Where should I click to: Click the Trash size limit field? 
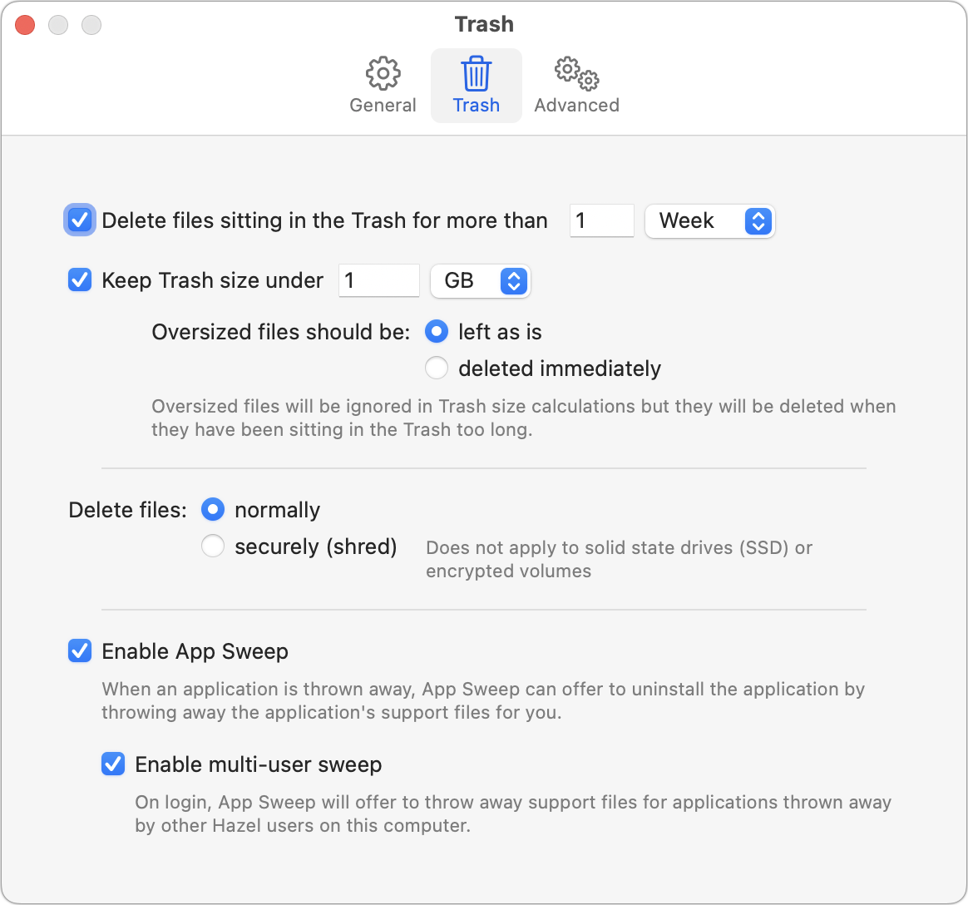(378, 280)
